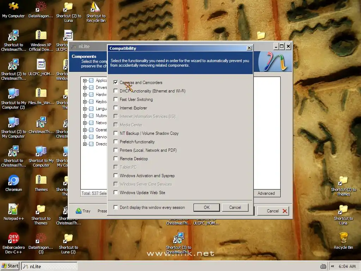Screen dimensions: 361x271
Task: Enable NT Backup | Volume Shadow Copy
Action: pyautogui.click(x=116, y=133)
